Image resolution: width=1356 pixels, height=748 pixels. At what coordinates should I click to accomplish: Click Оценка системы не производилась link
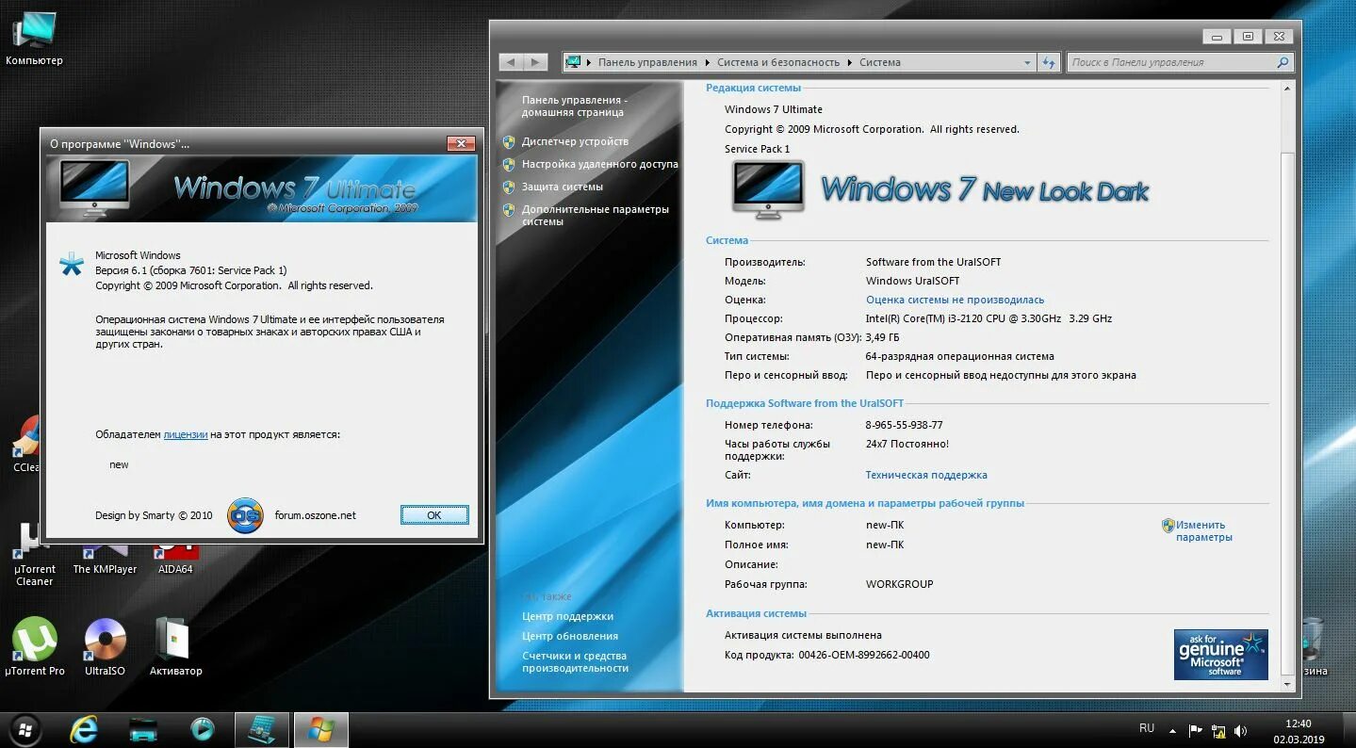[955, 300]
